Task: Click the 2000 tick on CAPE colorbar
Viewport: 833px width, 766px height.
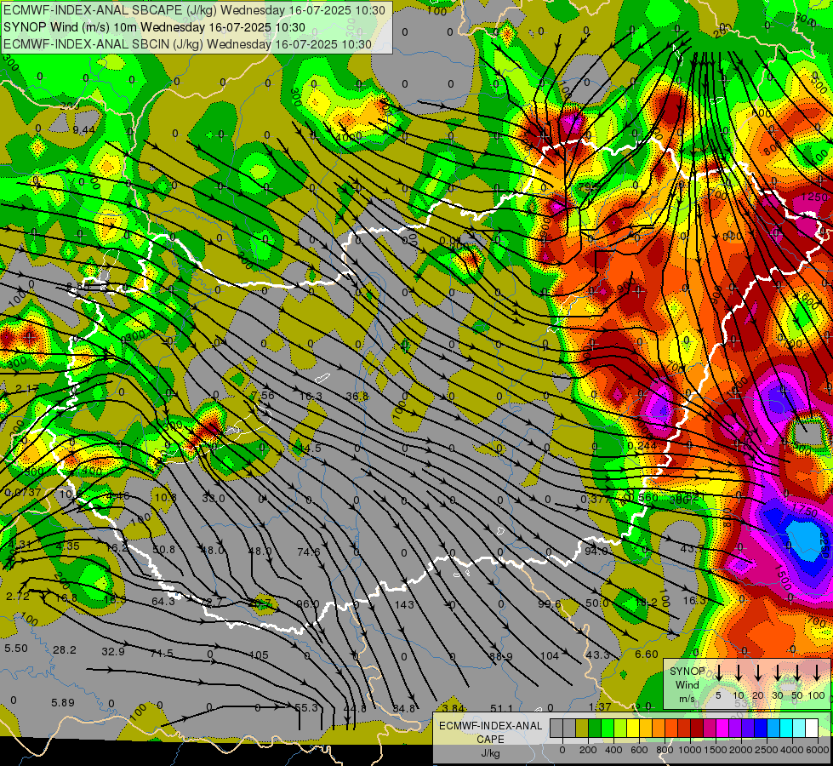Action: 741,750
